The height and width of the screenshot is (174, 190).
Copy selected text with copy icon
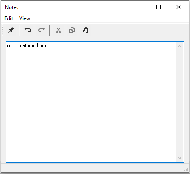(72, 30)
